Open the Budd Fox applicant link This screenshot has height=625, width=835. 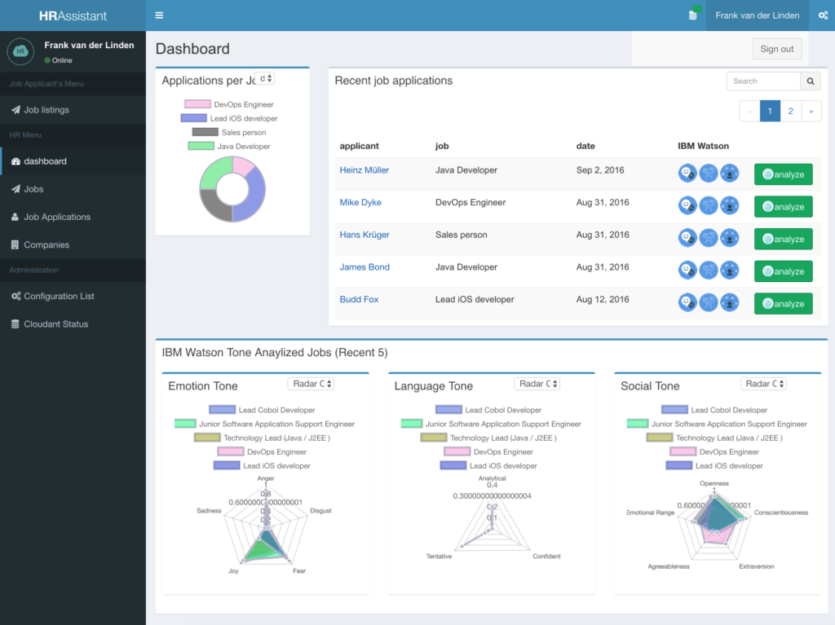[359, 299]
